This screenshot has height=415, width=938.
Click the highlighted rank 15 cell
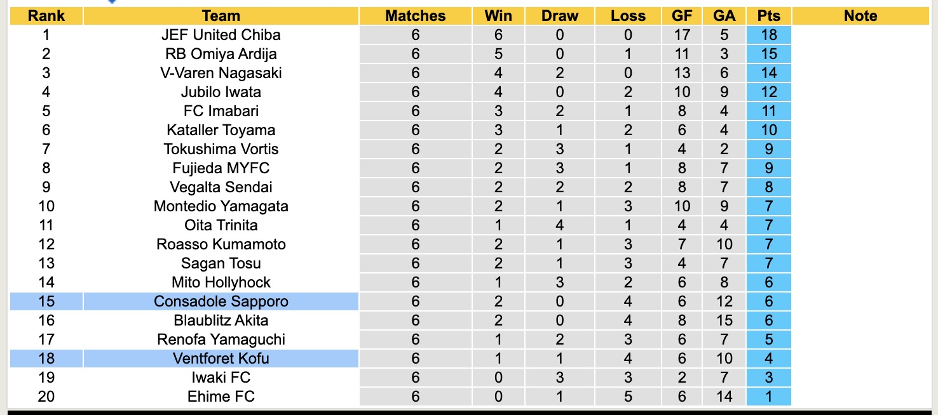(x=46, y=301)
